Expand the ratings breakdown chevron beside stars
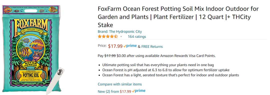The image size is (270, 95). click(121, 37)
